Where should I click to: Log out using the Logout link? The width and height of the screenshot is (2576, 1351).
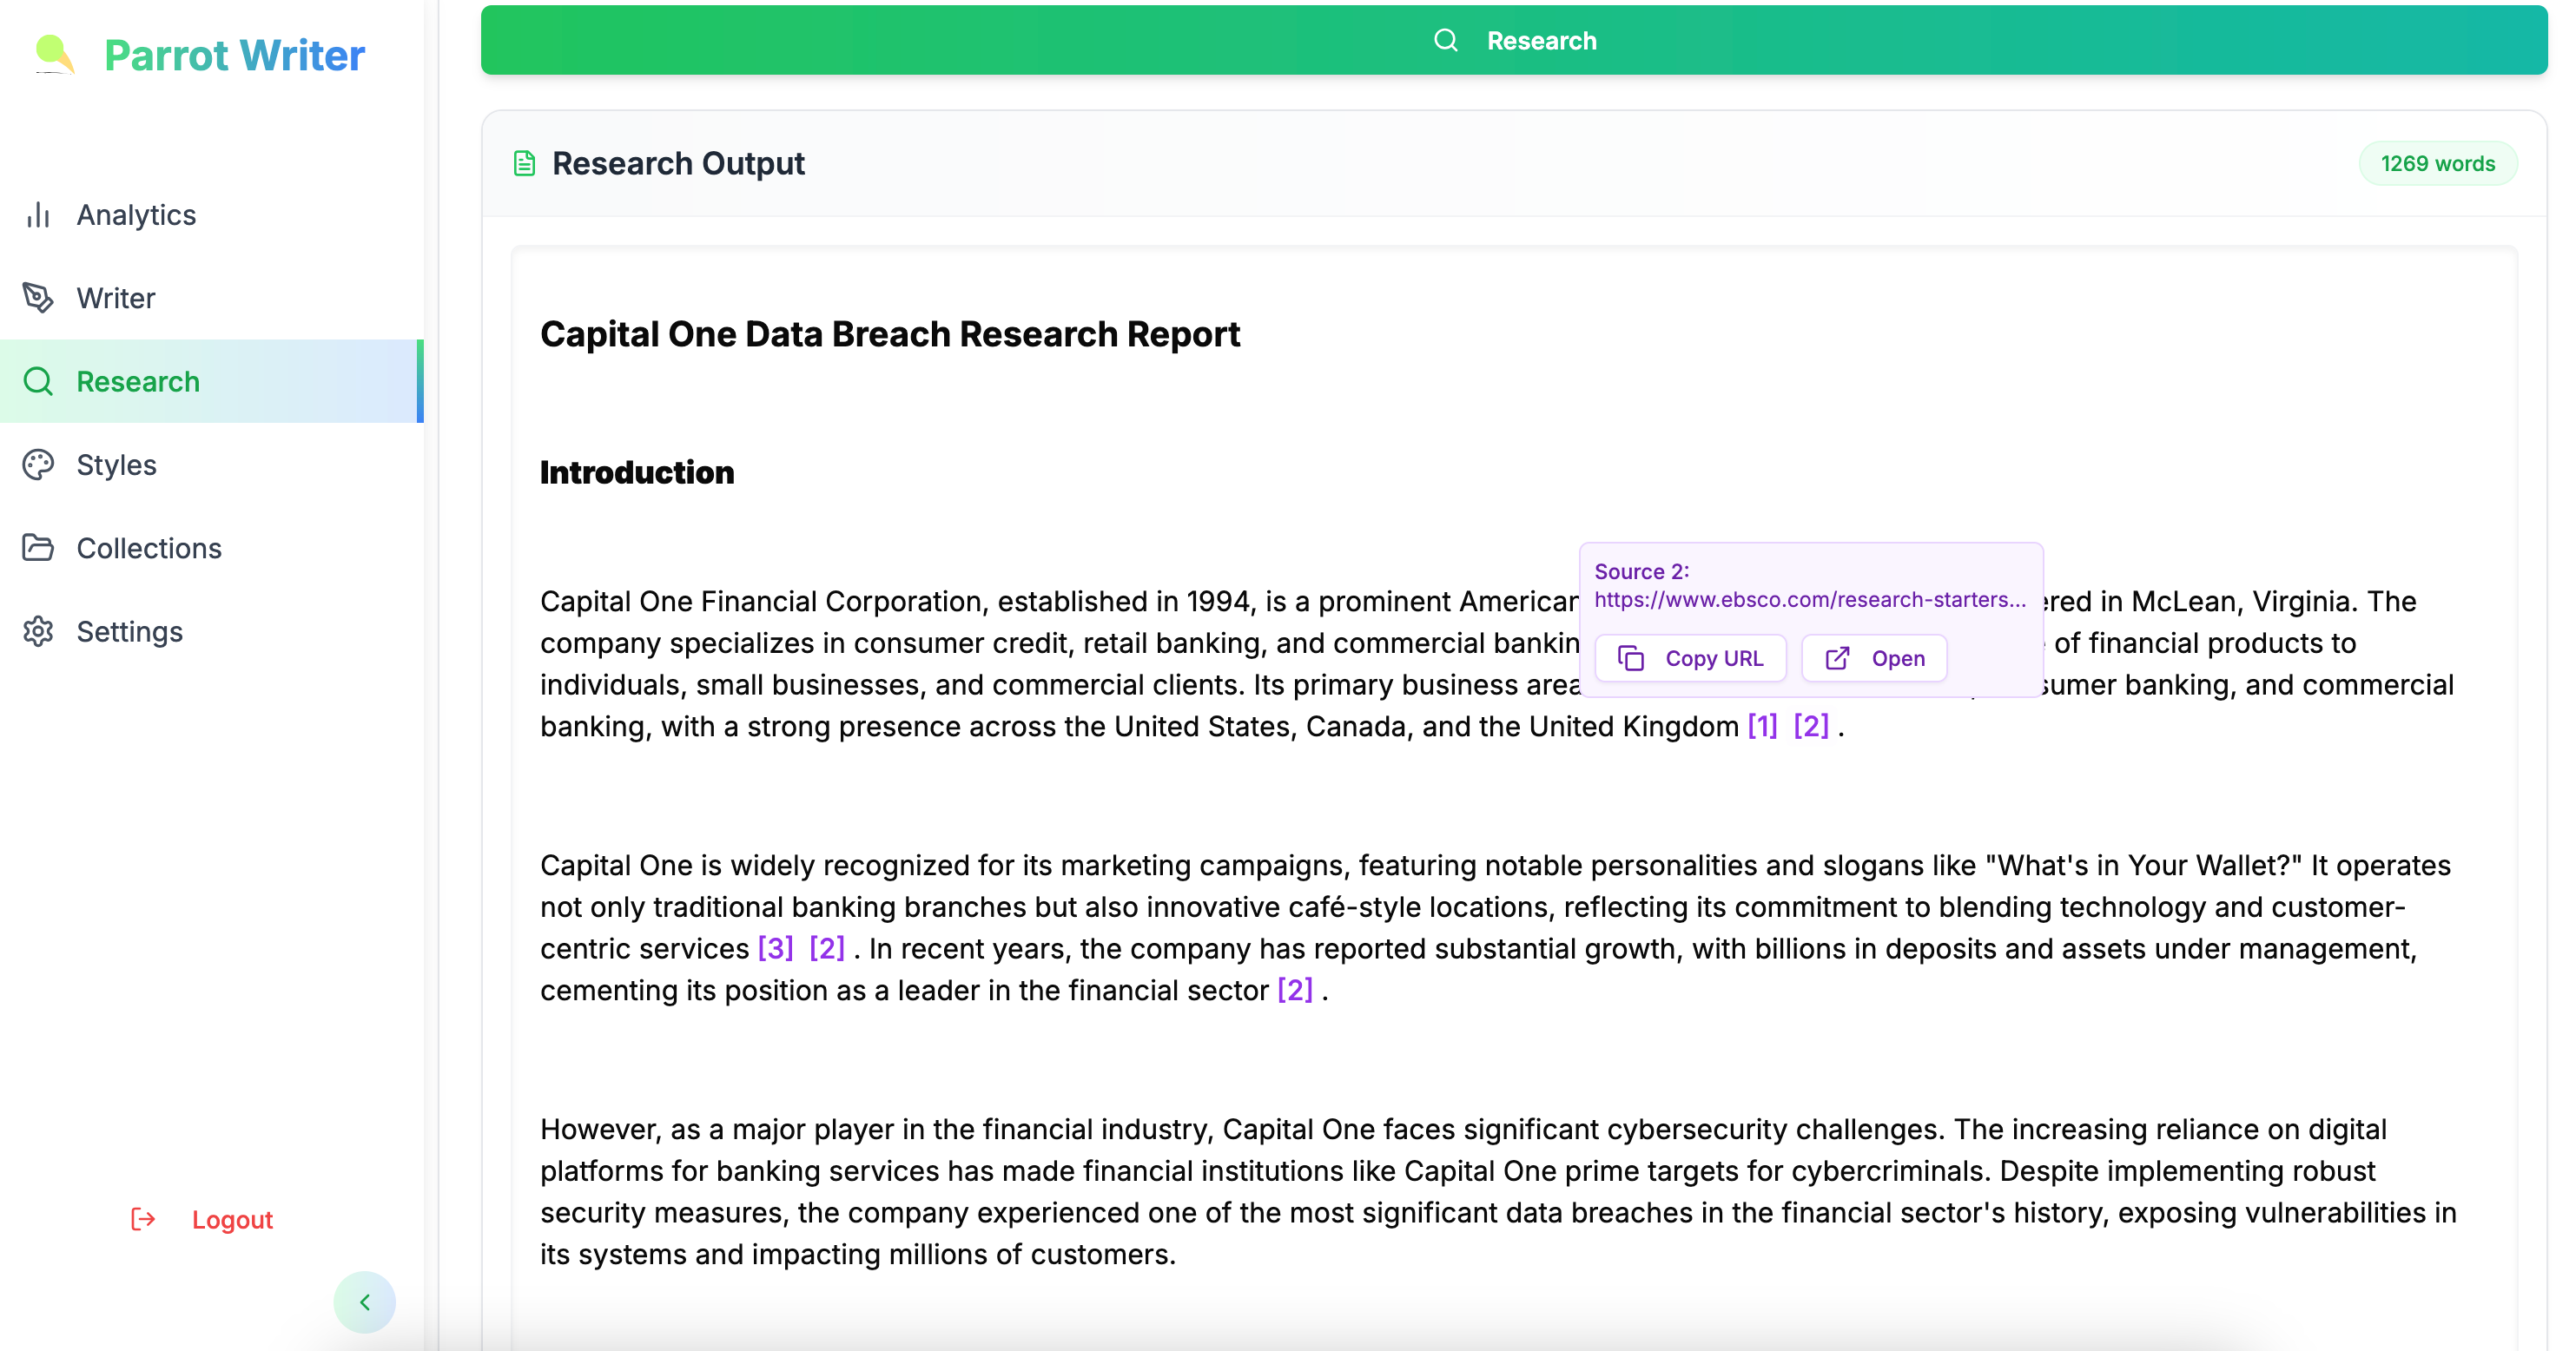pyautogui.click(x=232, y=1219)
